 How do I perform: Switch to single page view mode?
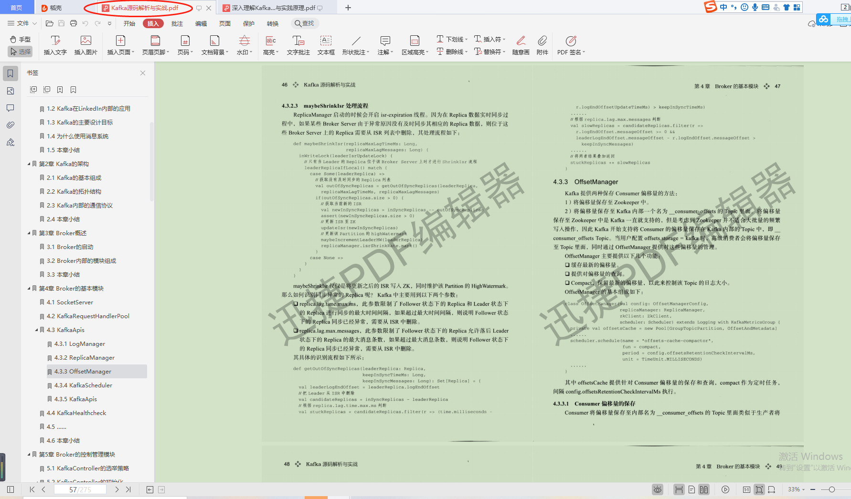click(691, 489)
